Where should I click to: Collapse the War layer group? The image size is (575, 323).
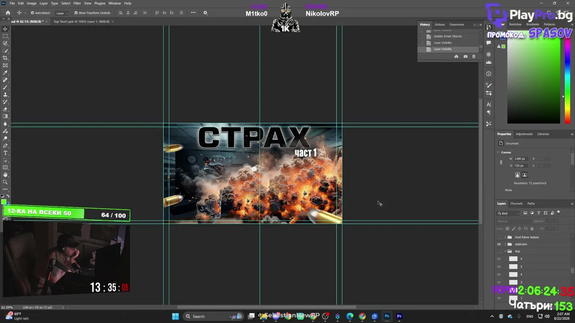point(505,252)
